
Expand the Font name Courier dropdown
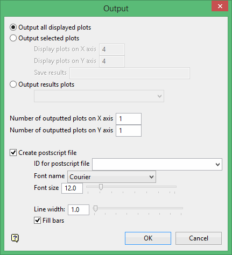(x=111, y=177)
